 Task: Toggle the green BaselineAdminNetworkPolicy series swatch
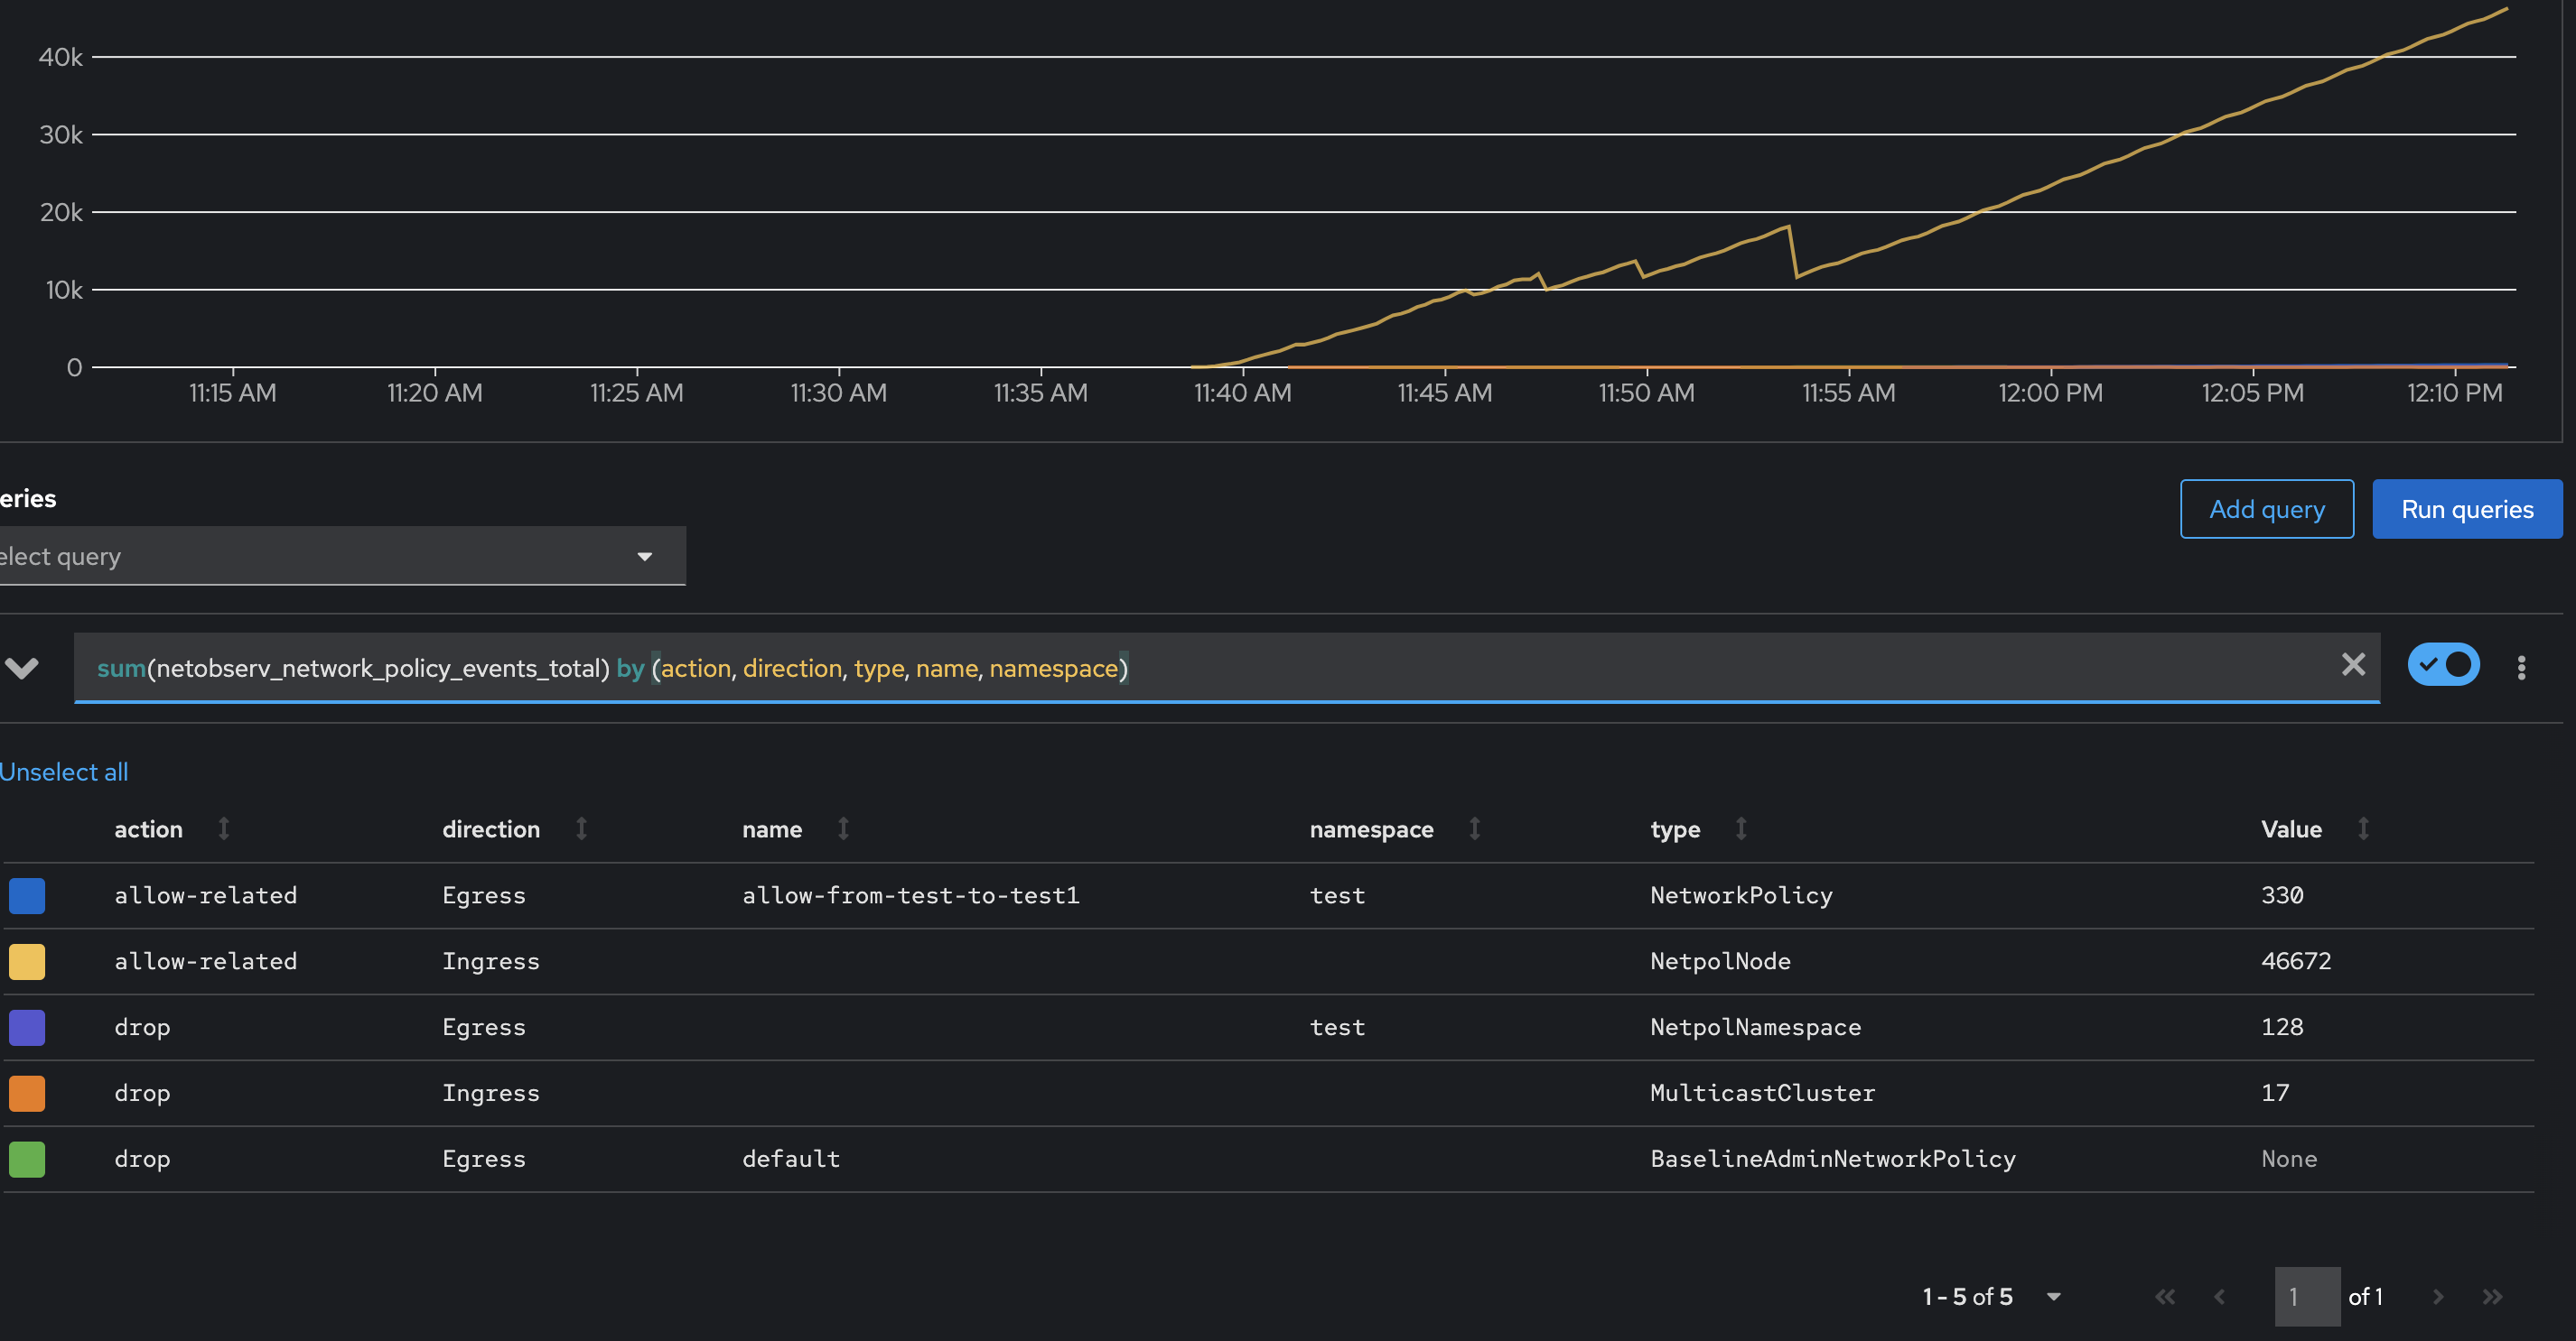click(x=27, y=1159)
